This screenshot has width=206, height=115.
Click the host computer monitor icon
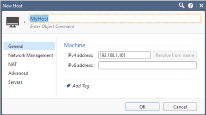click(x=13, y=22)
